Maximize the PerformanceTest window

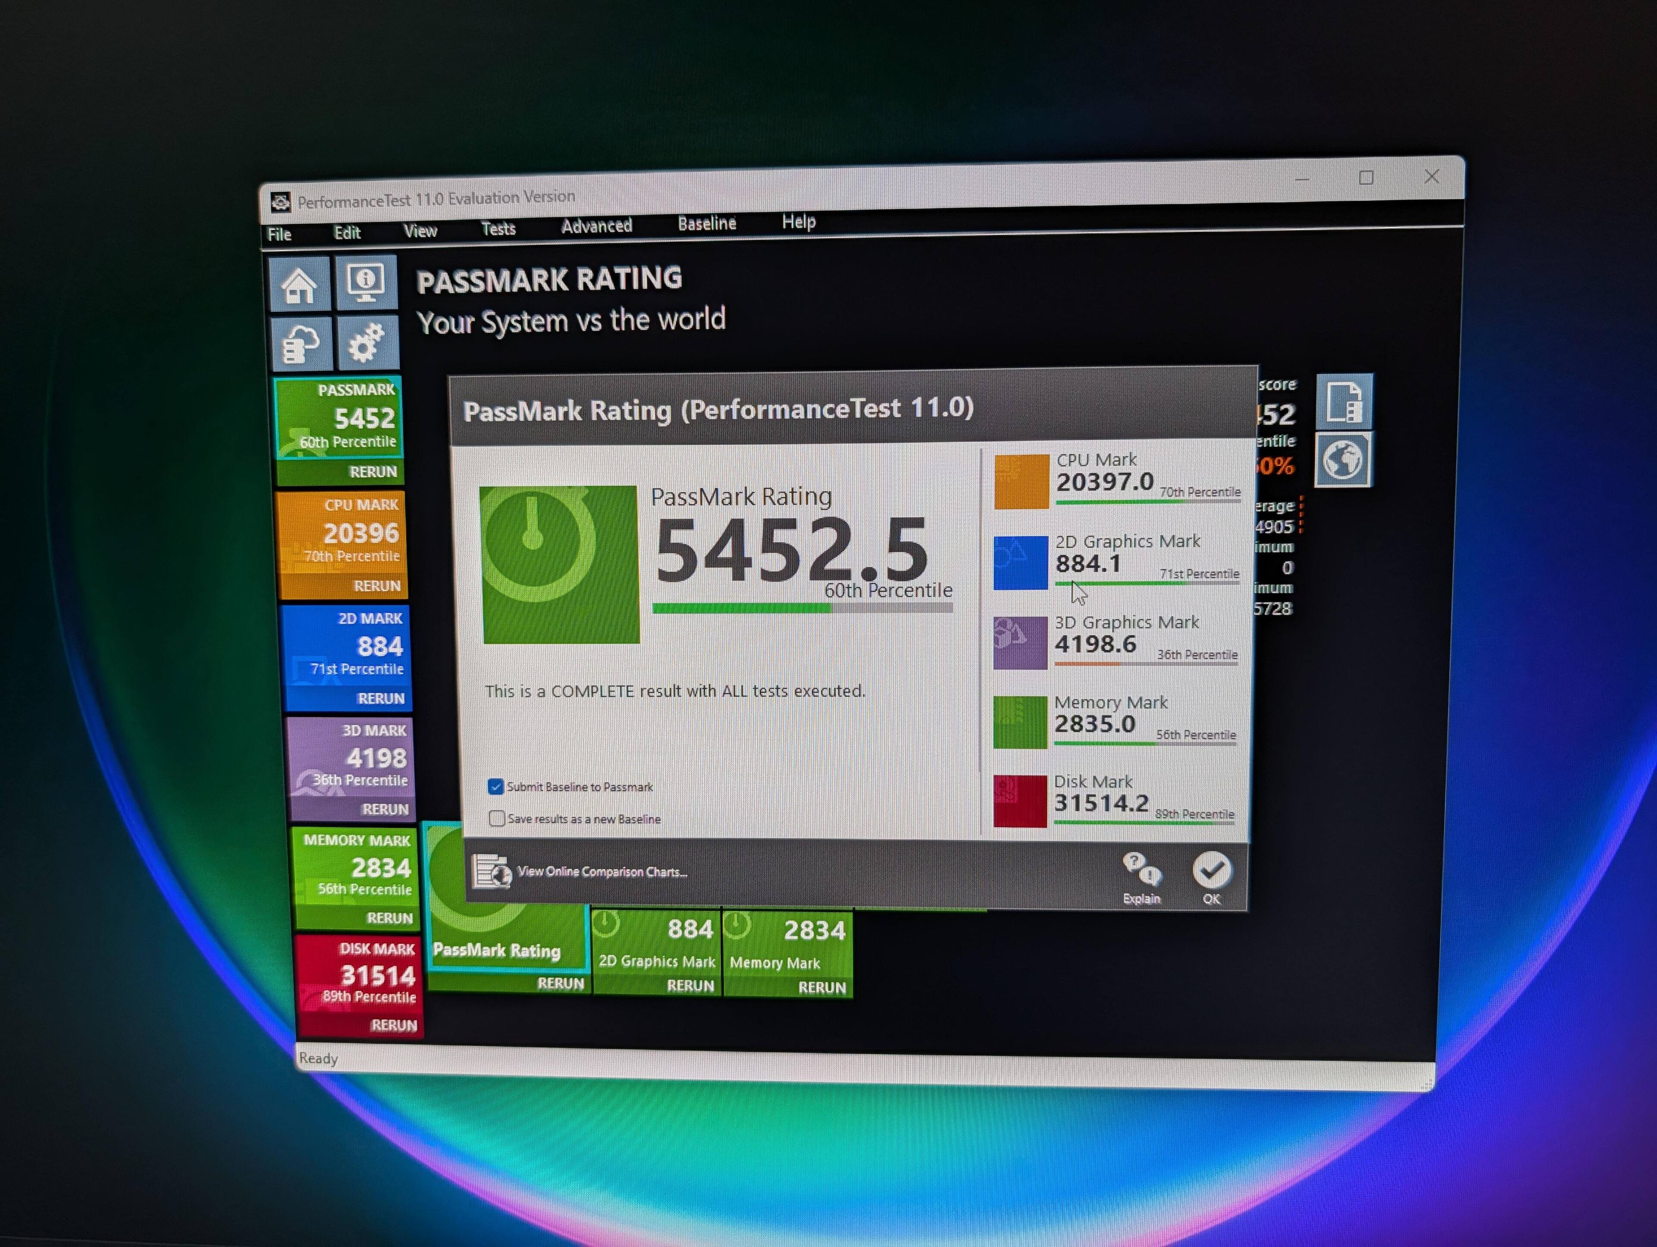pos(1366,178)
